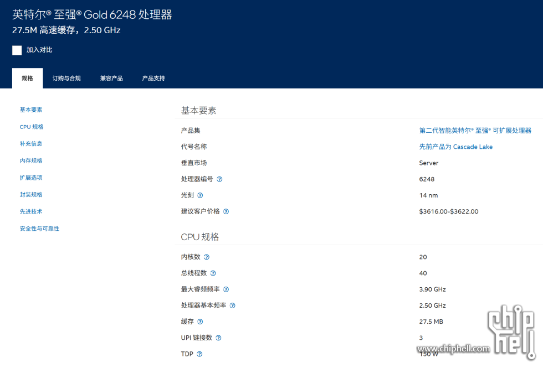The height and width of the screenshot is (368, 543).
Task: Jump to CPU 规格 in sidebar
Action: click(32, 127)
